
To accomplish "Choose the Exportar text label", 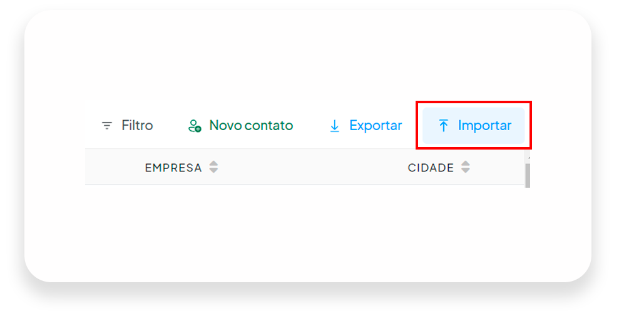I will point(376,126).
